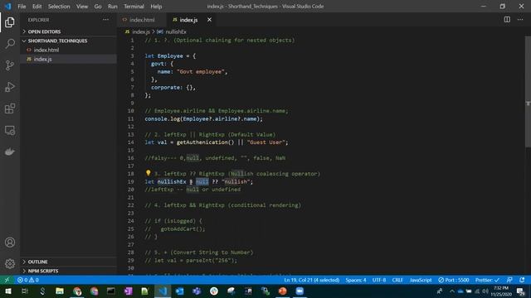
Task: Close the index.js editor tab
Action: pyautogui.click(x=209, y=20)
